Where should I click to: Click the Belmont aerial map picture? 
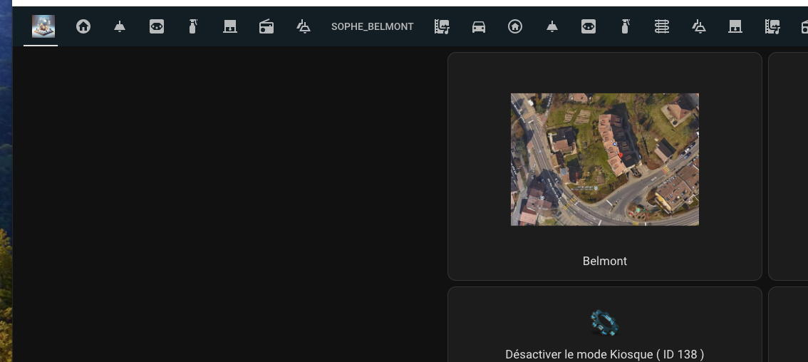pyautogui.click(x=604, y=160)
